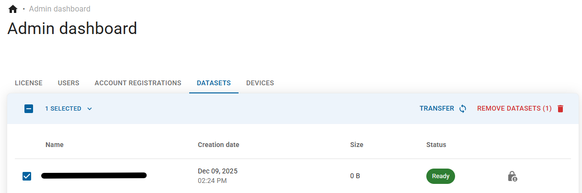Go to Account Registrations tab

[138, 83]
